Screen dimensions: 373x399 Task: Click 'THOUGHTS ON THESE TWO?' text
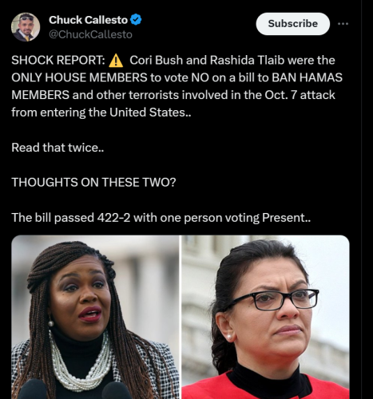93,183
